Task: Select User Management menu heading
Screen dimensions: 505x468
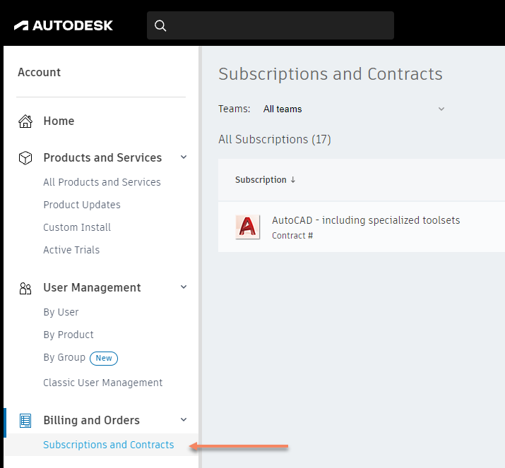Action: [x=92, y=287]
